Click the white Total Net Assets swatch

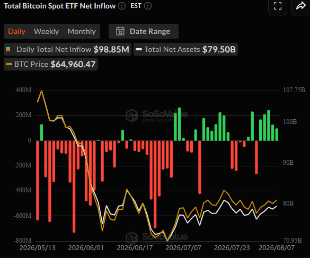(x=139, y=49)
